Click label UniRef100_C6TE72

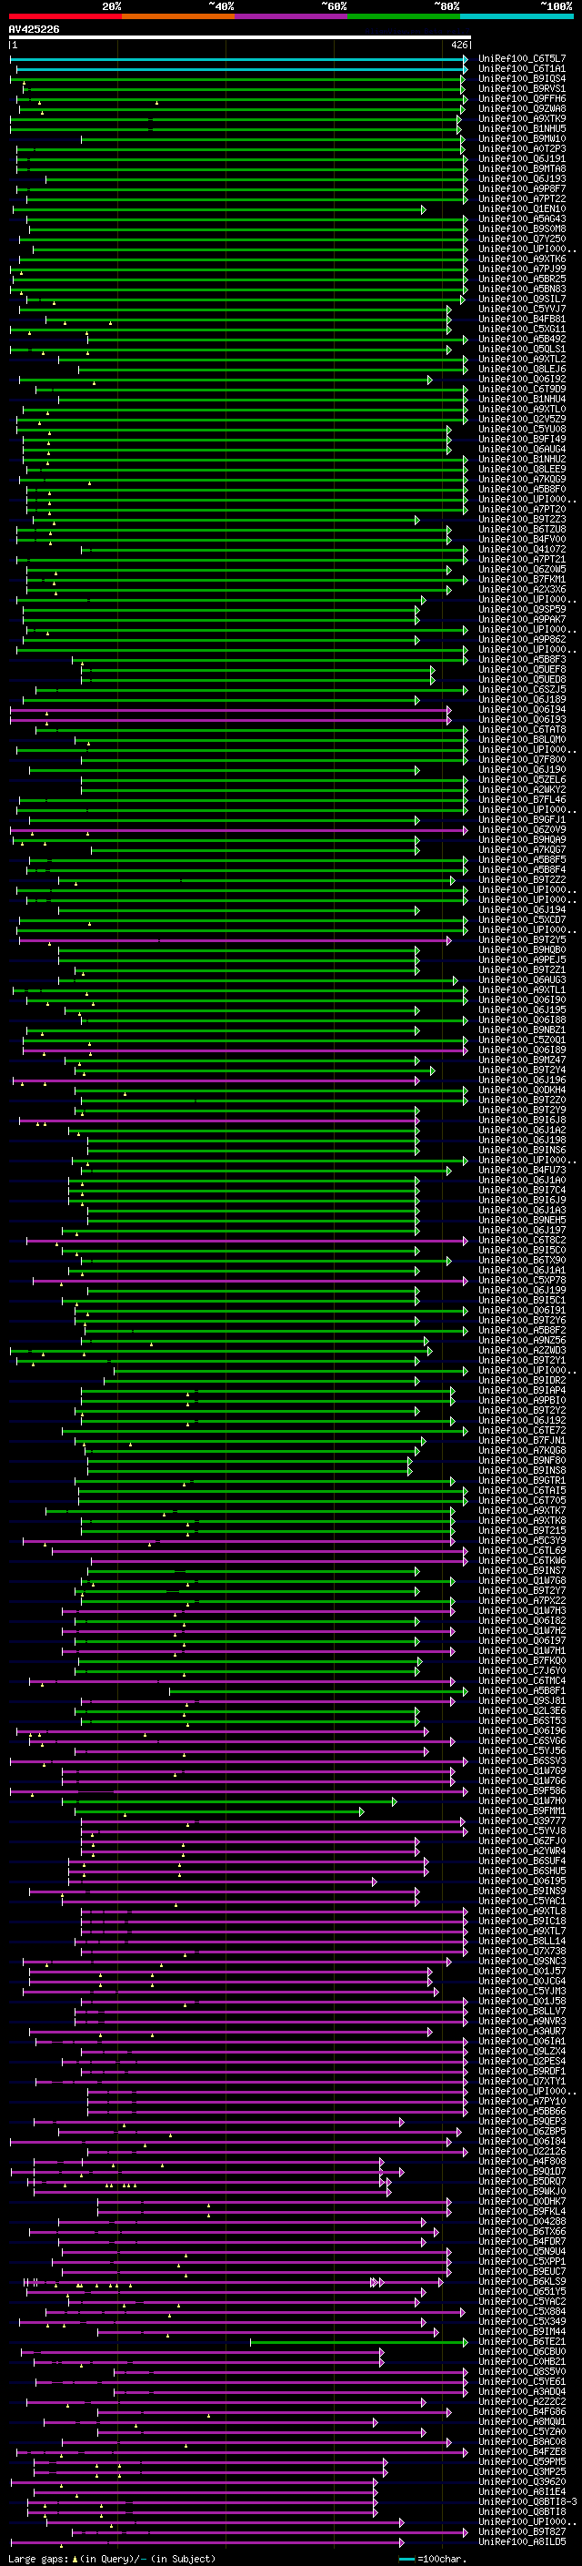point(522,1430)
